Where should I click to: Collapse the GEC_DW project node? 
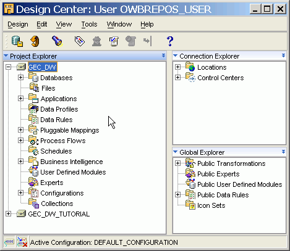8,67
